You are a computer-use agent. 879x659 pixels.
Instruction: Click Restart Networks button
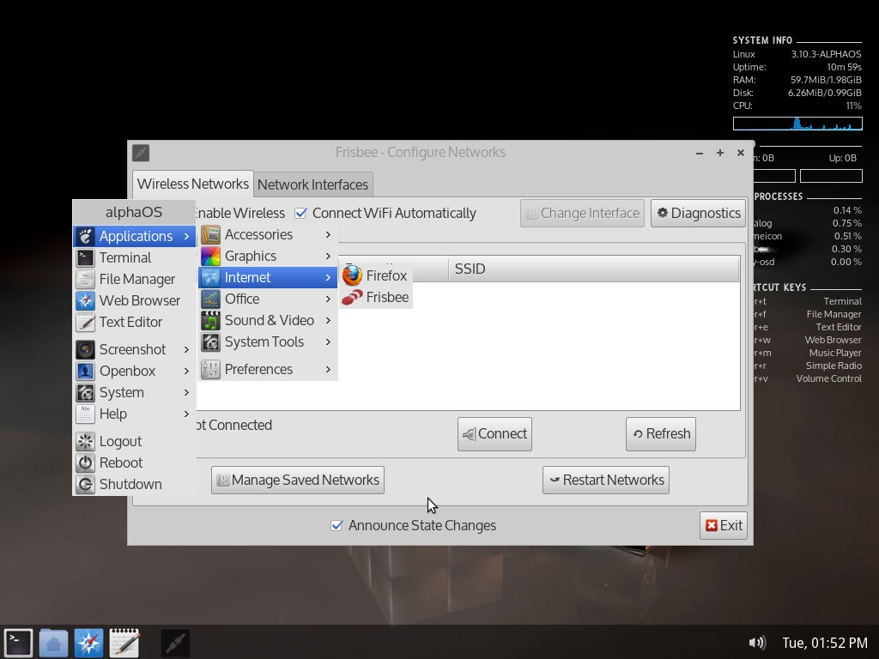click(606, 481)
